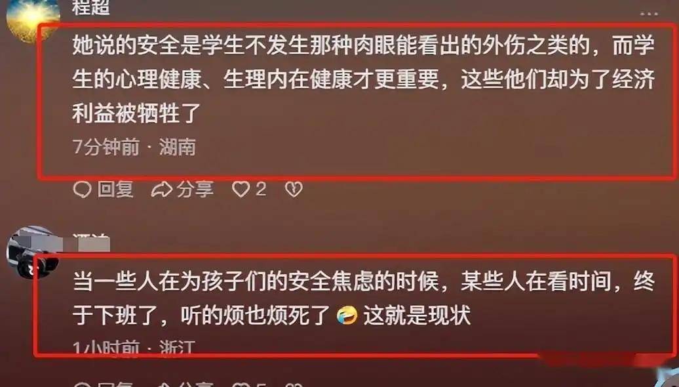679x387 pixels.
Task: Tap the broken-heart dislike icon on 程超's comment
Action: pyautogui.click(x=294, y=190)
